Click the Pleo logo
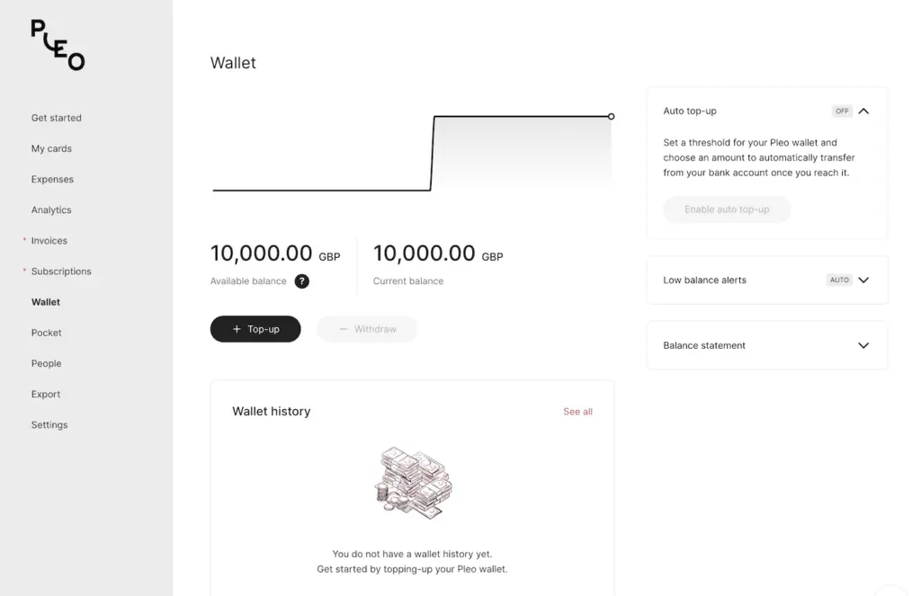The image size is (921, 596). [x=58, y=45]
